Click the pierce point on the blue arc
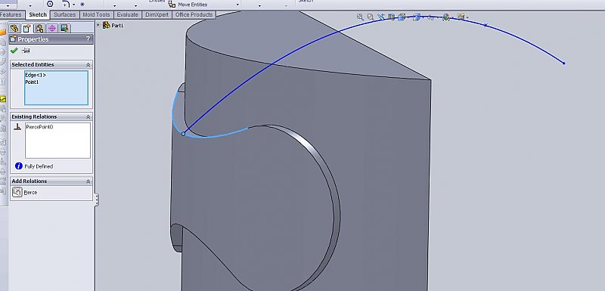 point(183,134)
